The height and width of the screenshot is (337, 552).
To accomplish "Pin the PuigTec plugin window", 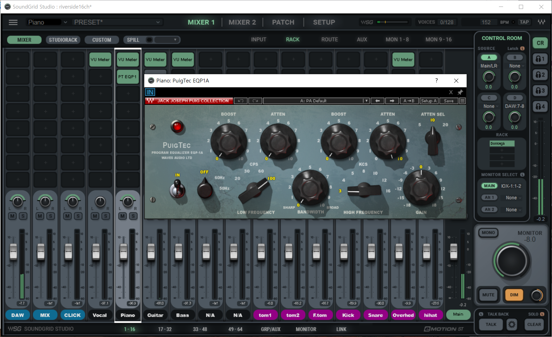I will point(460,92).
